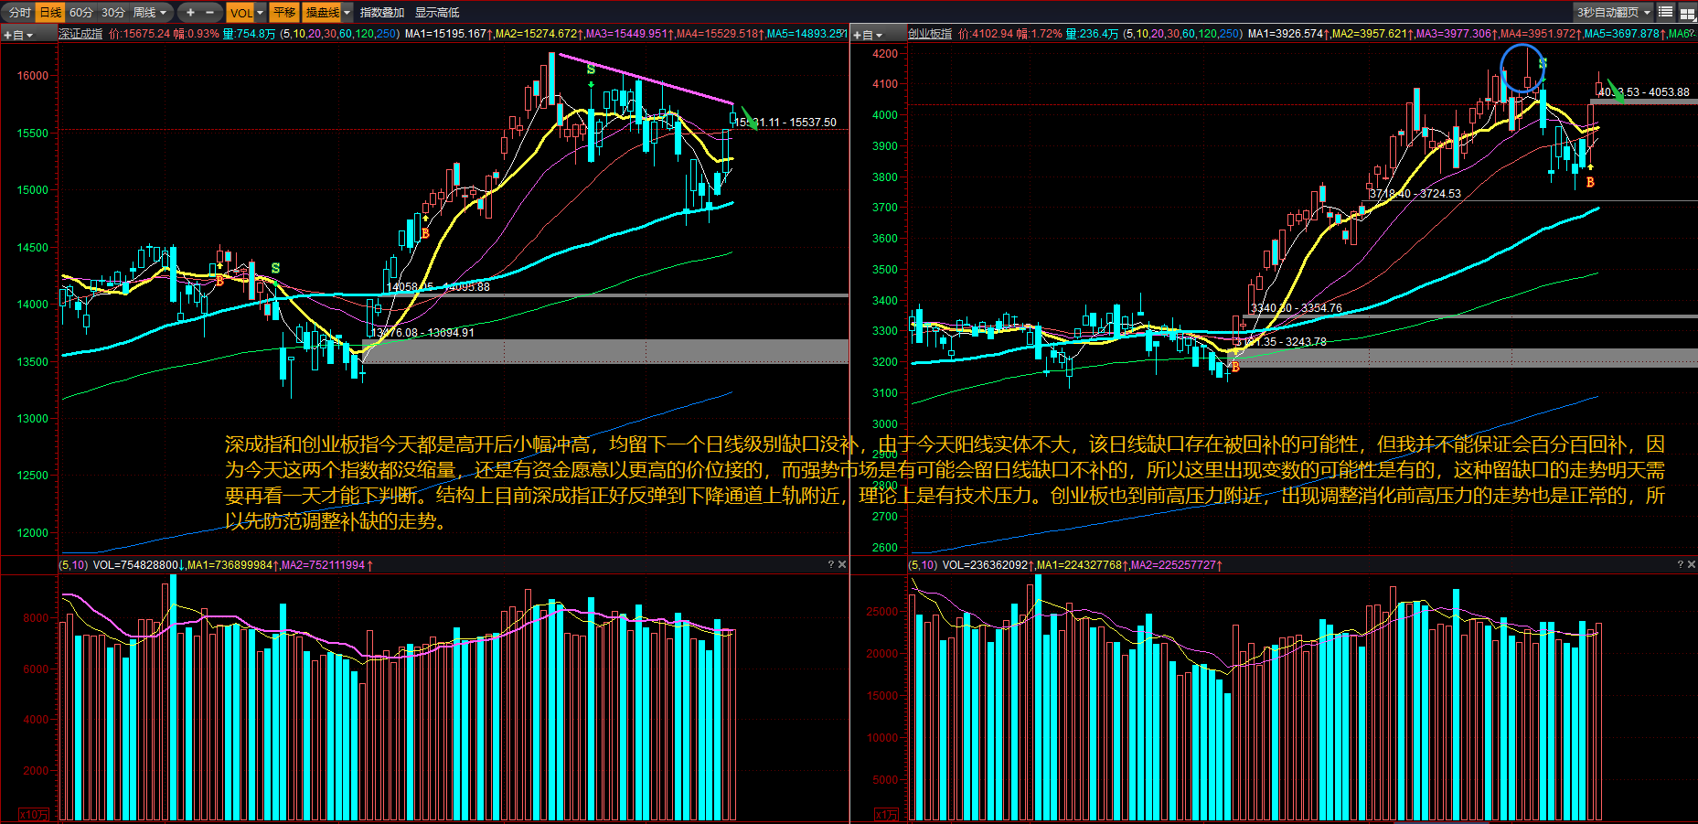The height and width of the screenshot is (824, 1698).
Task: Click 指数叠加 index overlay
Action: 382,12
